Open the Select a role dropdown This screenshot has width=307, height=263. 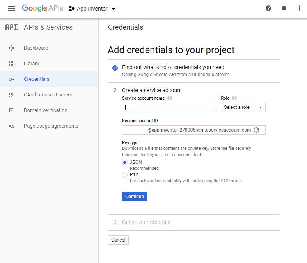click(x=243, y=107)
